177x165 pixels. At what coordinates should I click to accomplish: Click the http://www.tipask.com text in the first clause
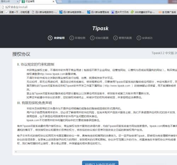tap(52, 74)
